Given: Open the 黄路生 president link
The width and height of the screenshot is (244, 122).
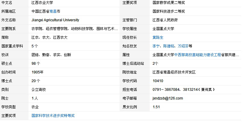Looking at the screenshot, I should pyautogui.click(x=158, y=37).
